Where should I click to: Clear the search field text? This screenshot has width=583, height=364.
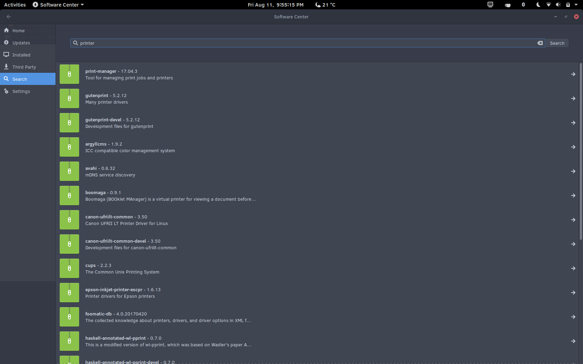click(540, 43)
